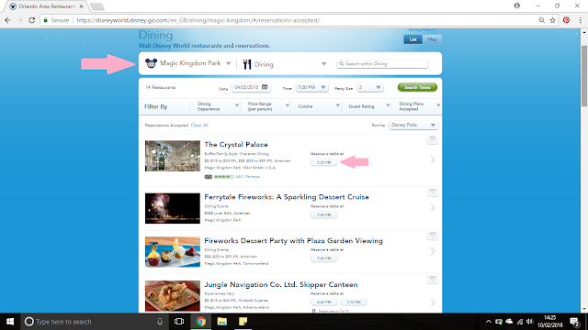Click the green Search Times button
The image size is (588, 330).
tap(417, 87)
